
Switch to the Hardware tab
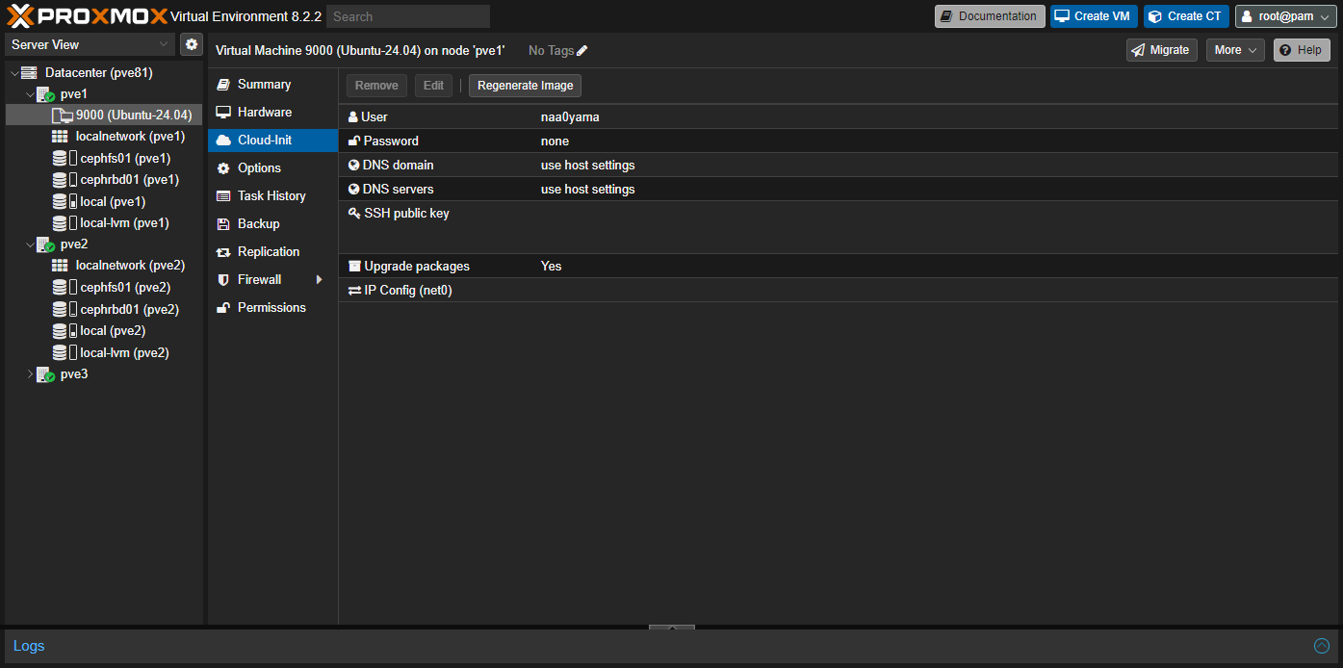tap(272, 113)
